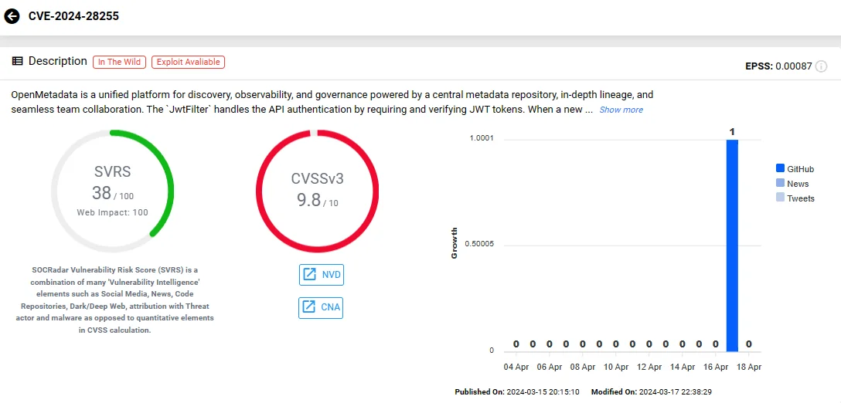Screen dimensions: 841x403
Task: Click the 18 Apr axis label
Action: pos(747,367)
